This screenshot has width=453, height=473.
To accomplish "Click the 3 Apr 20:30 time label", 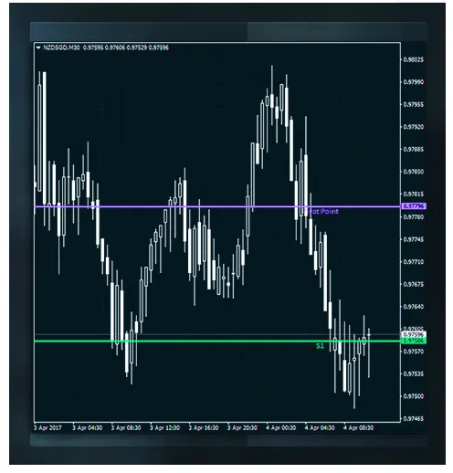I will tap(242, 427).
